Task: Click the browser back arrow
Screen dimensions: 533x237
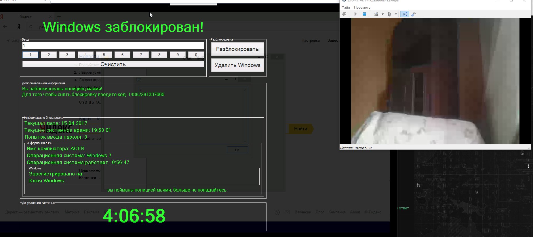Action: click(5, 26)
